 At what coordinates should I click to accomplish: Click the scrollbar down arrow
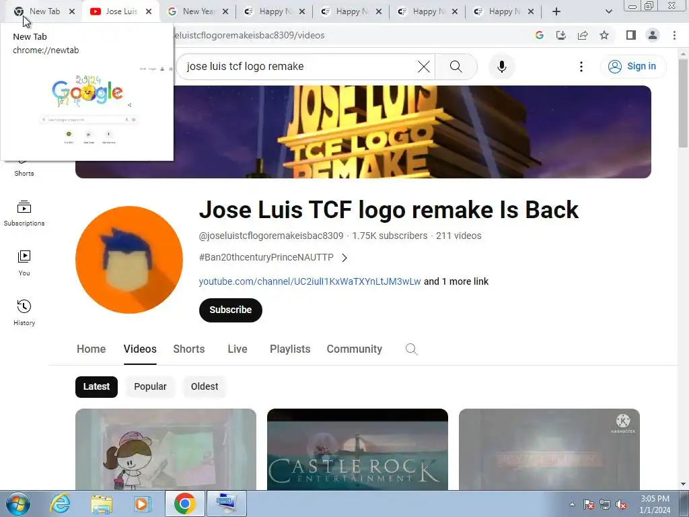[x=683, y=484]
